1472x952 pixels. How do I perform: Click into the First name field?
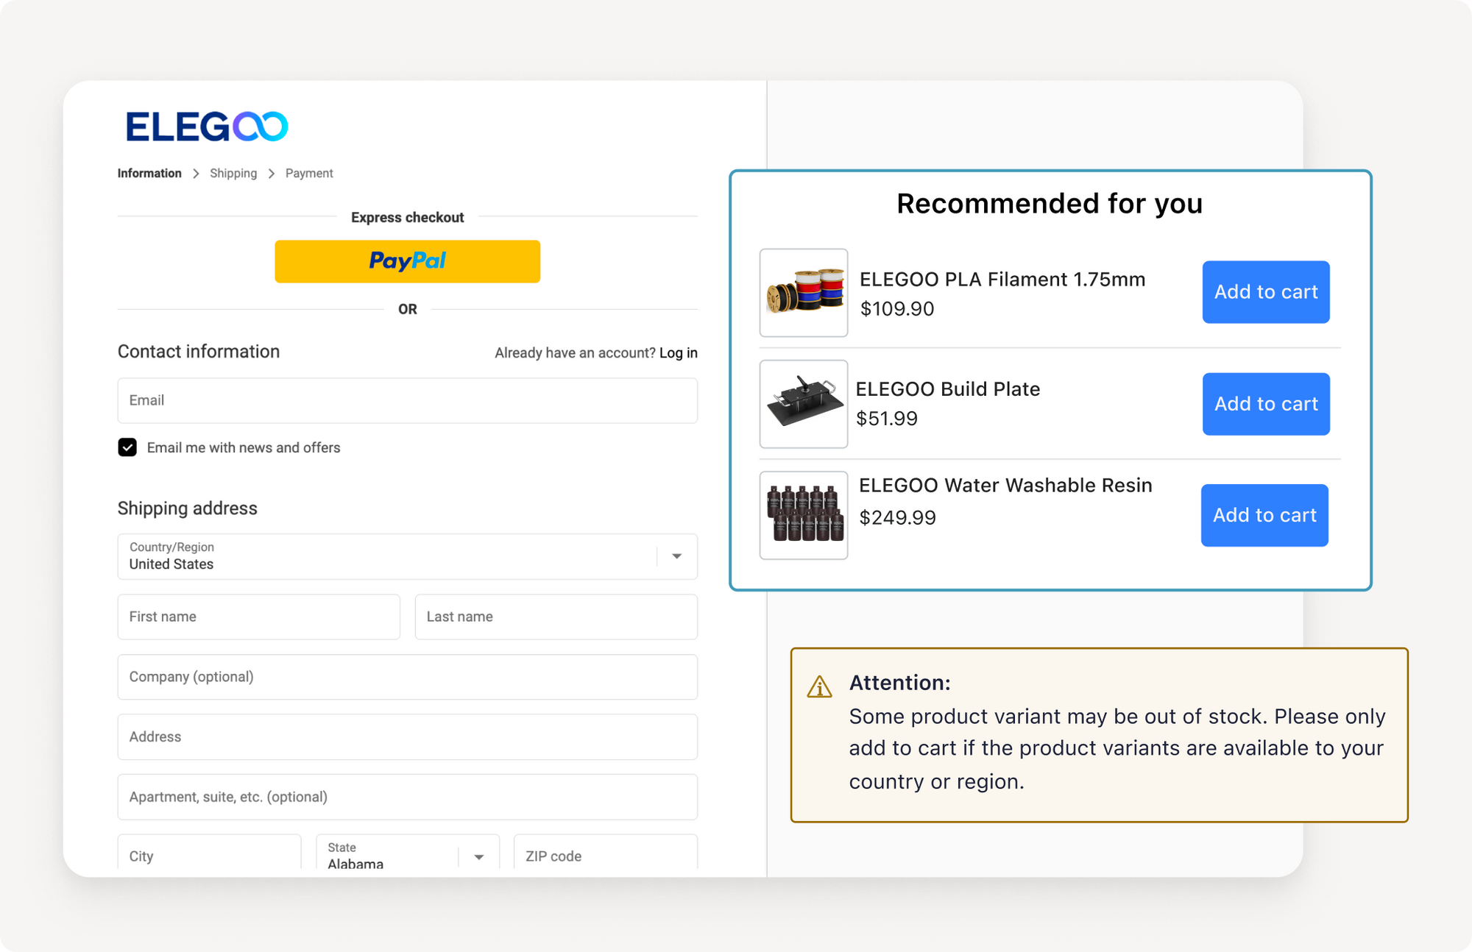(x=258, y=617)
